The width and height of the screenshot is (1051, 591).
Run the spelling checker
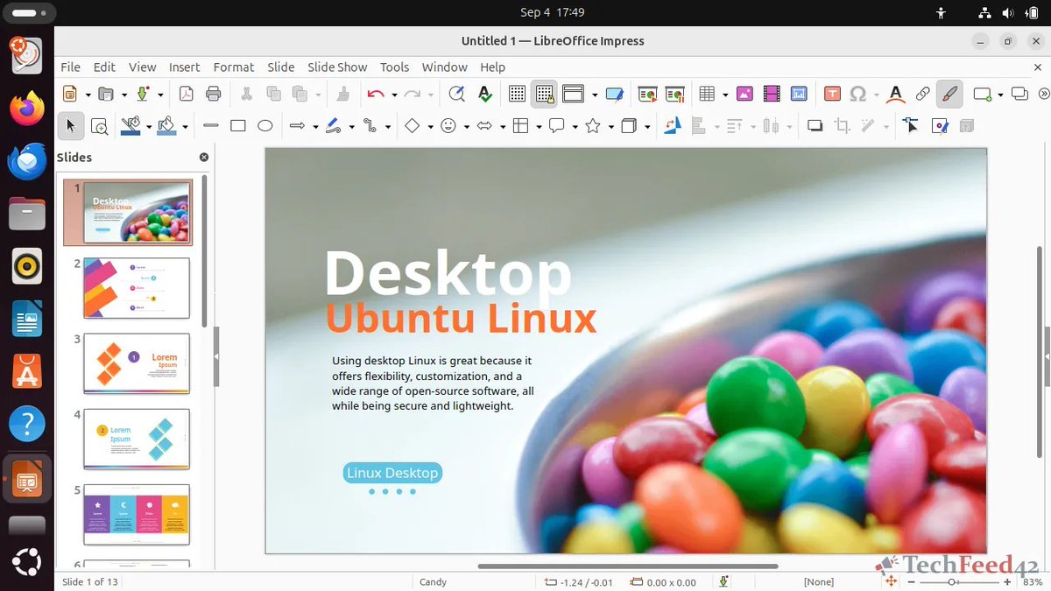click(484, 94)
